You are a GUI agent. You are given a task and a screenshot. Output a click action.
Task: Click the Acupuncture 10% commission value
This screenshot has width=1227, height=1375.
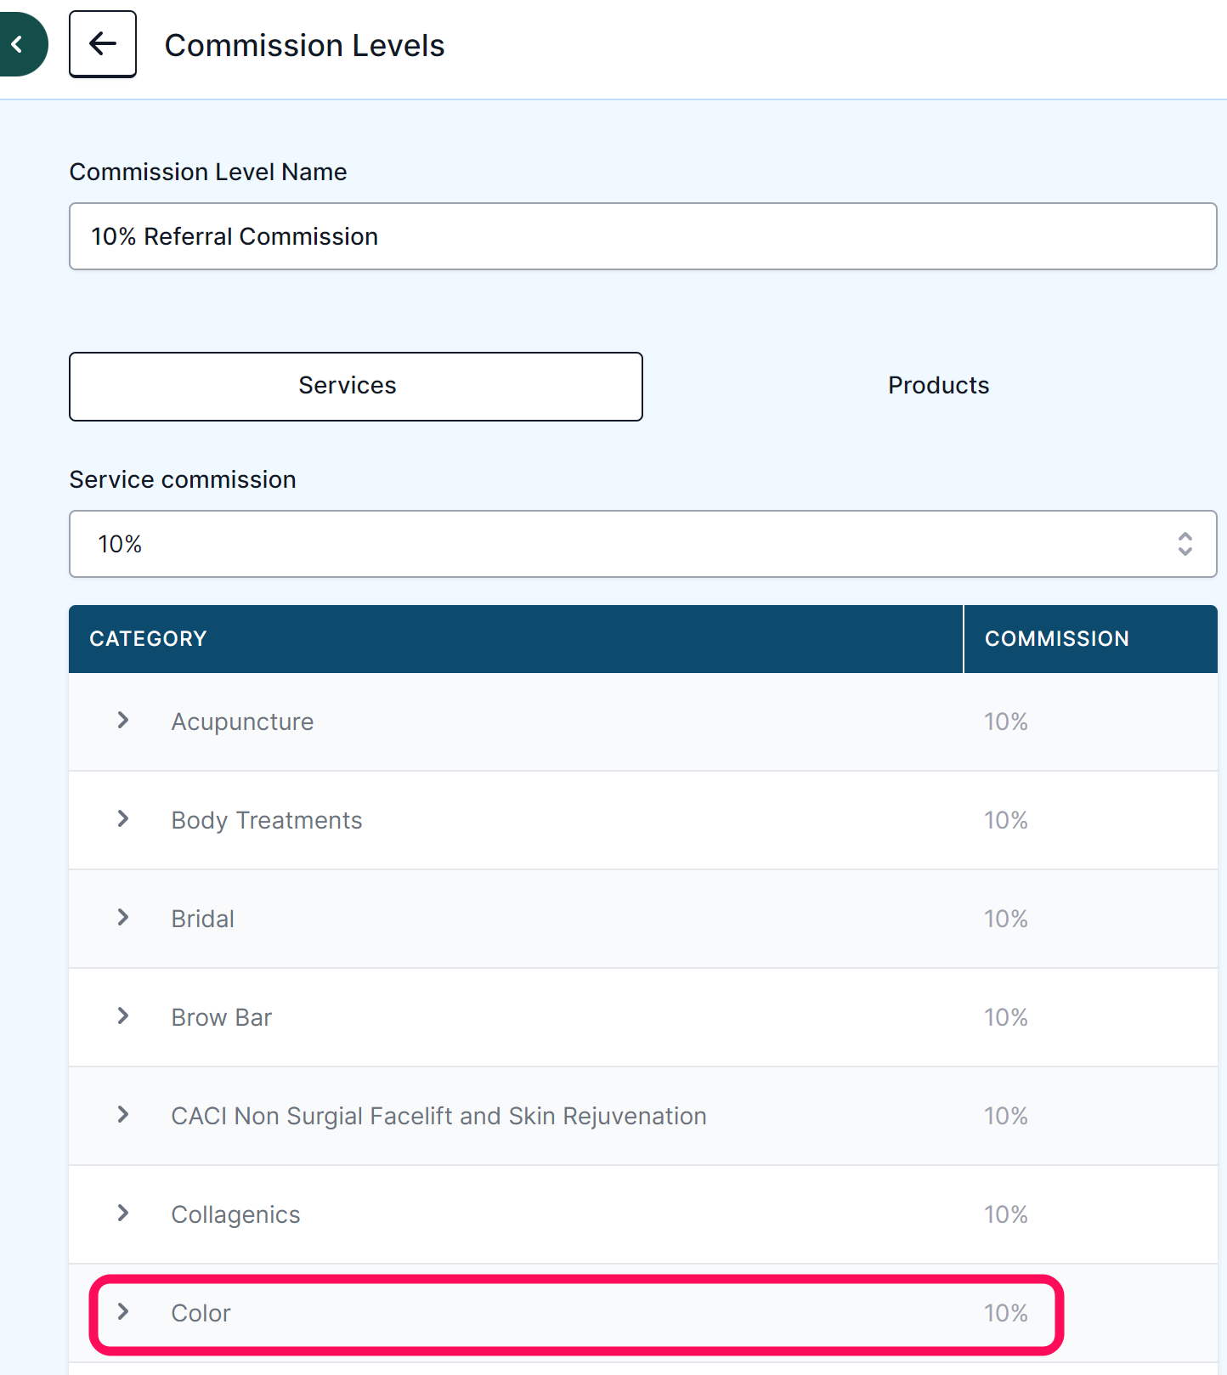[x=1006, y=721]
